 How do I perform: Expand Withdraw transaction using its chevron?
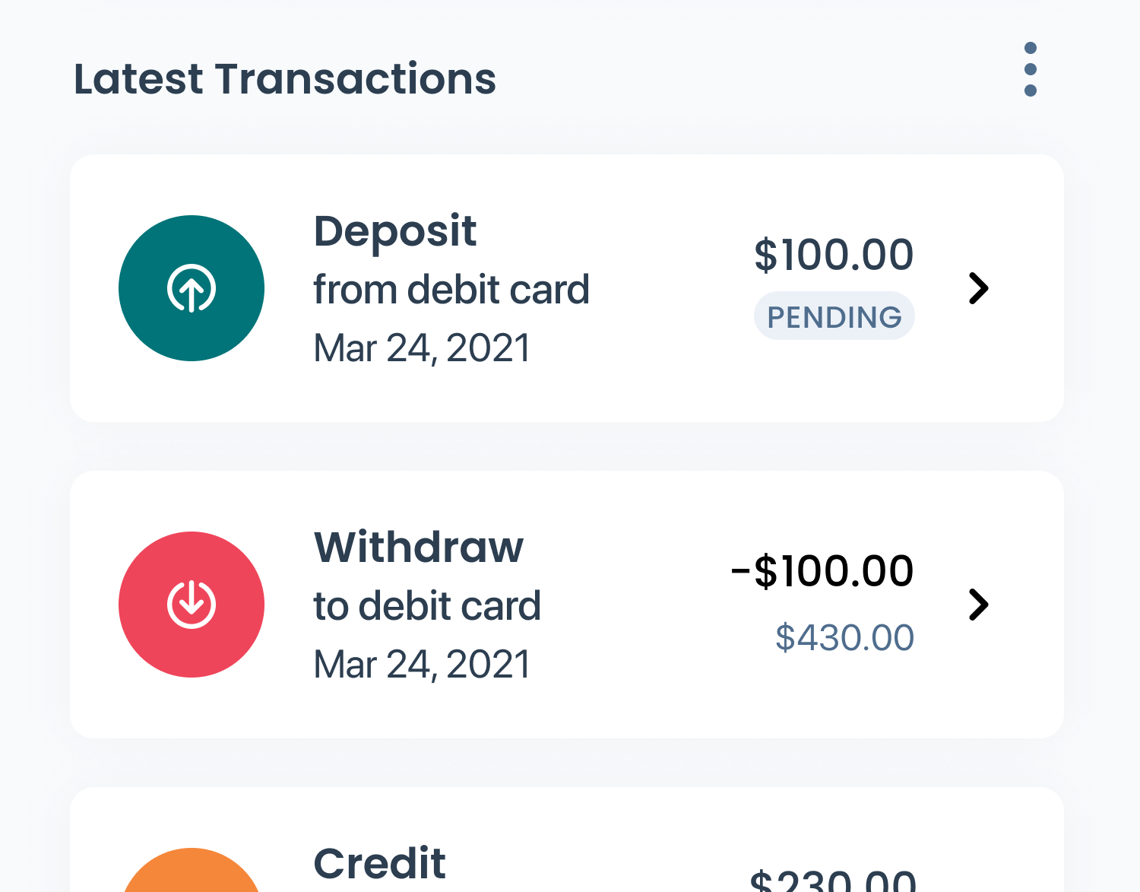[979, 605]
